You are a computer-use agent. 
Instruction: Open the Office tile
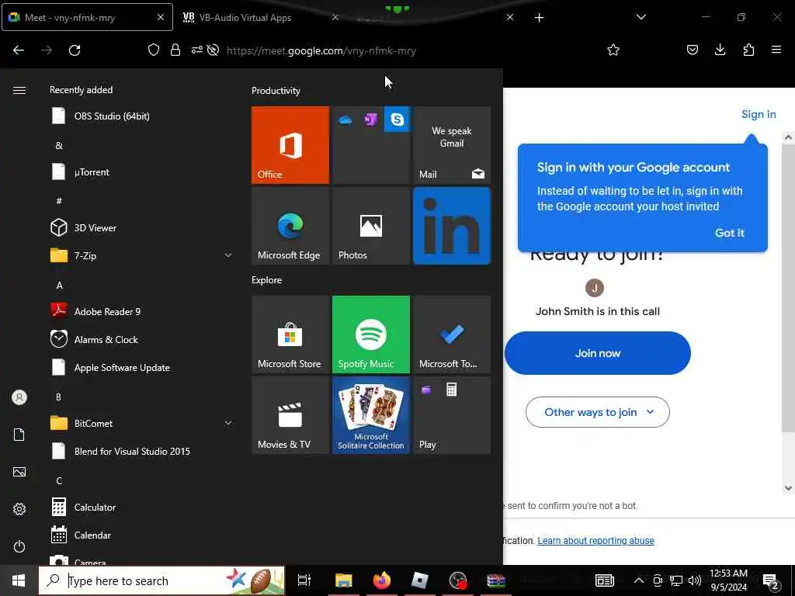tap(290, 145)
